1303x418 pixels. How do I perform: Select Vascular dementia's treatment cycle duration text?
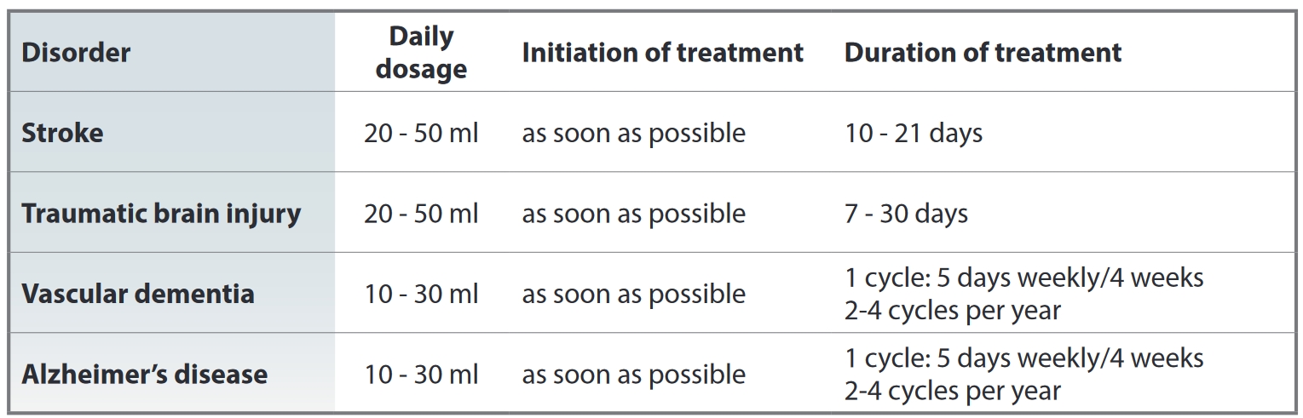pos(1023,294)
